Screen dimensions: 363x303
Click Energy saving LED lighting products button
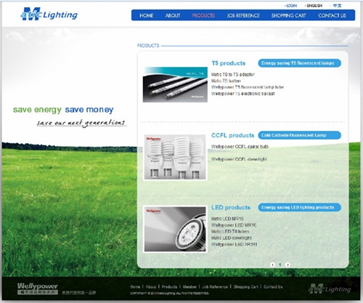pyautogui.click(x=299, y=207)
